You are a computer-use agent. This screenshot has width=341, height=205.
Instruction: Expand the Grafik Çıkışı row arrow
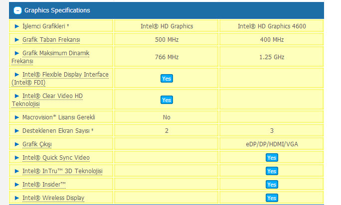point(17,144)
